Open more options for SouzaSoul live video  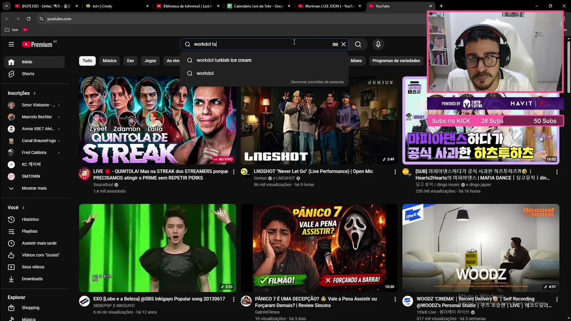pos(234,172)
